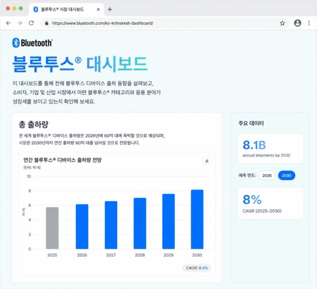The width and height of the screenshot is (317, 289).
Task: Click the macOS green maximize button
Action: 21,8
